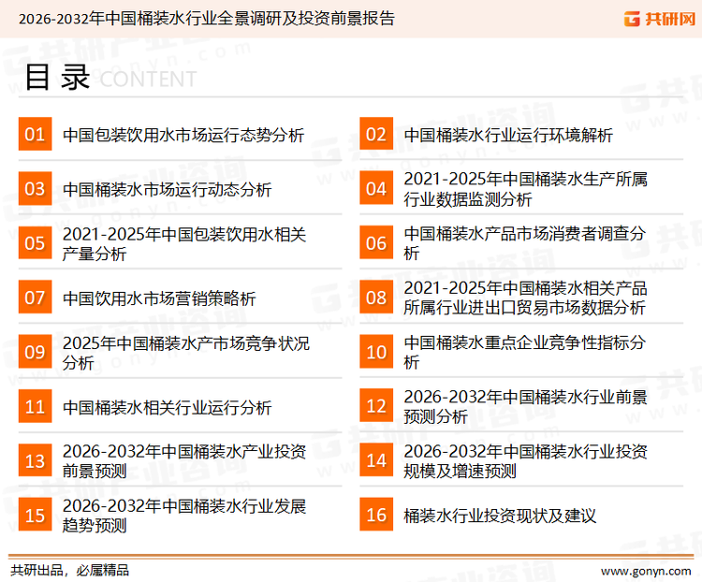Select 2026-2032年中国桶装水产业投资前景预测
Viewport: 702px width, 582px height.
pos(184,461)
